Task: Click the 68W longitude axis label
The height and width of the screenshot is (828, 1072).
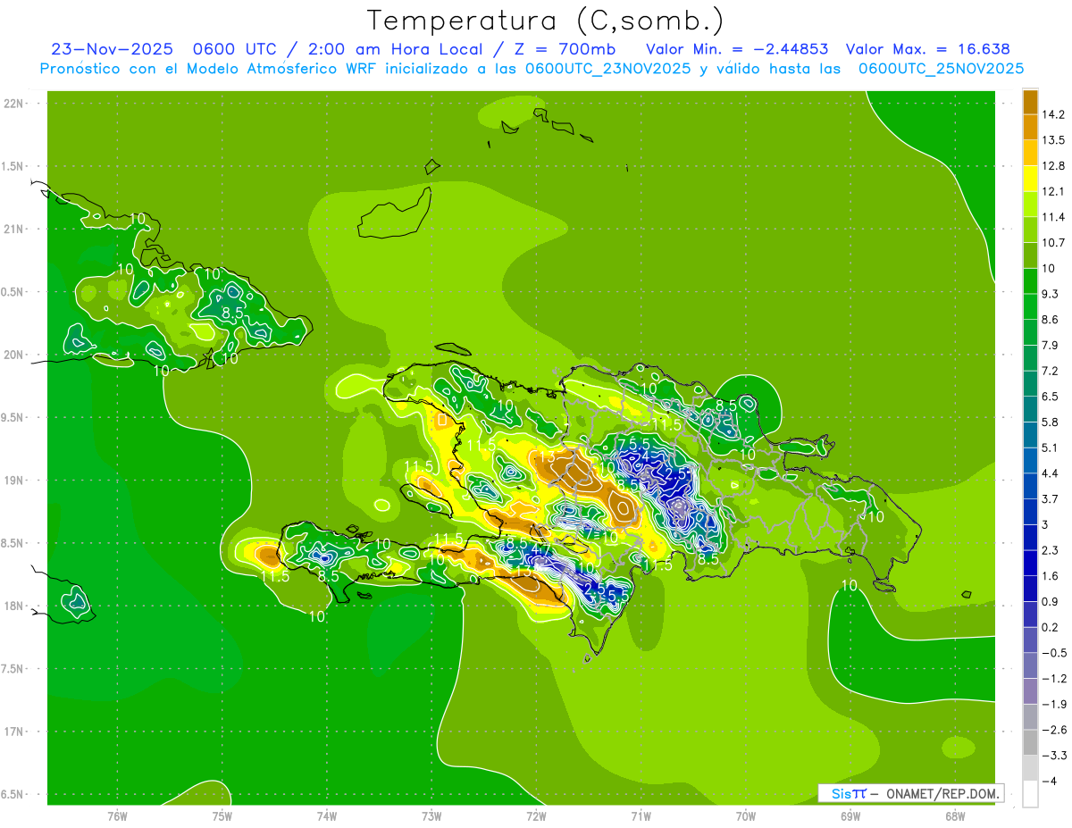Action: tap(955, 816)
